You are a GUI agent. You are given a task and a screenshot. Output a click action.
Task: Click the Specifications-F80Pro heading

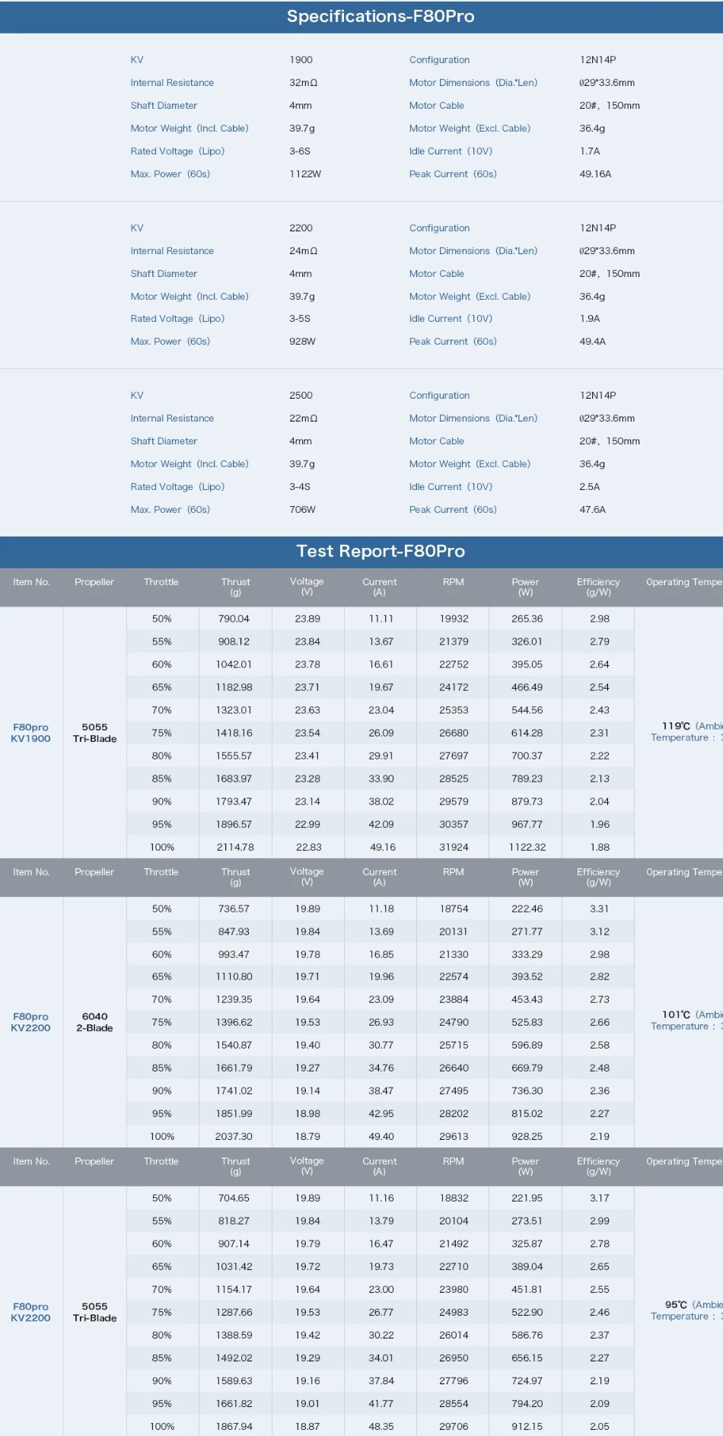tap(381, 17)
